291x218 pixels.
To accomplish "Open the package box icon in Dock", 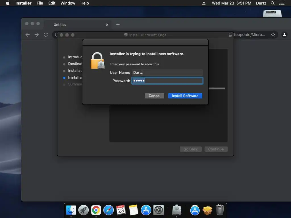I will [207, 210].
